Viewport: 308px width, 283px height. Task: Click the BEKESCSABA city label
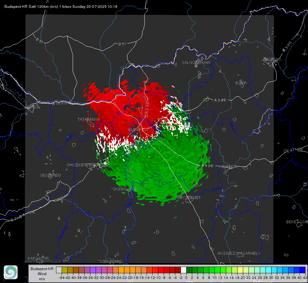[x=297, y=222]
